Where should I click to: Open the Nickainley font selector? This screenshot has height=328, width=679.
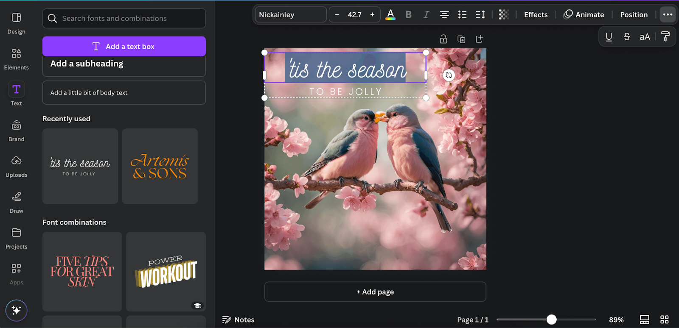pos(291,15)
